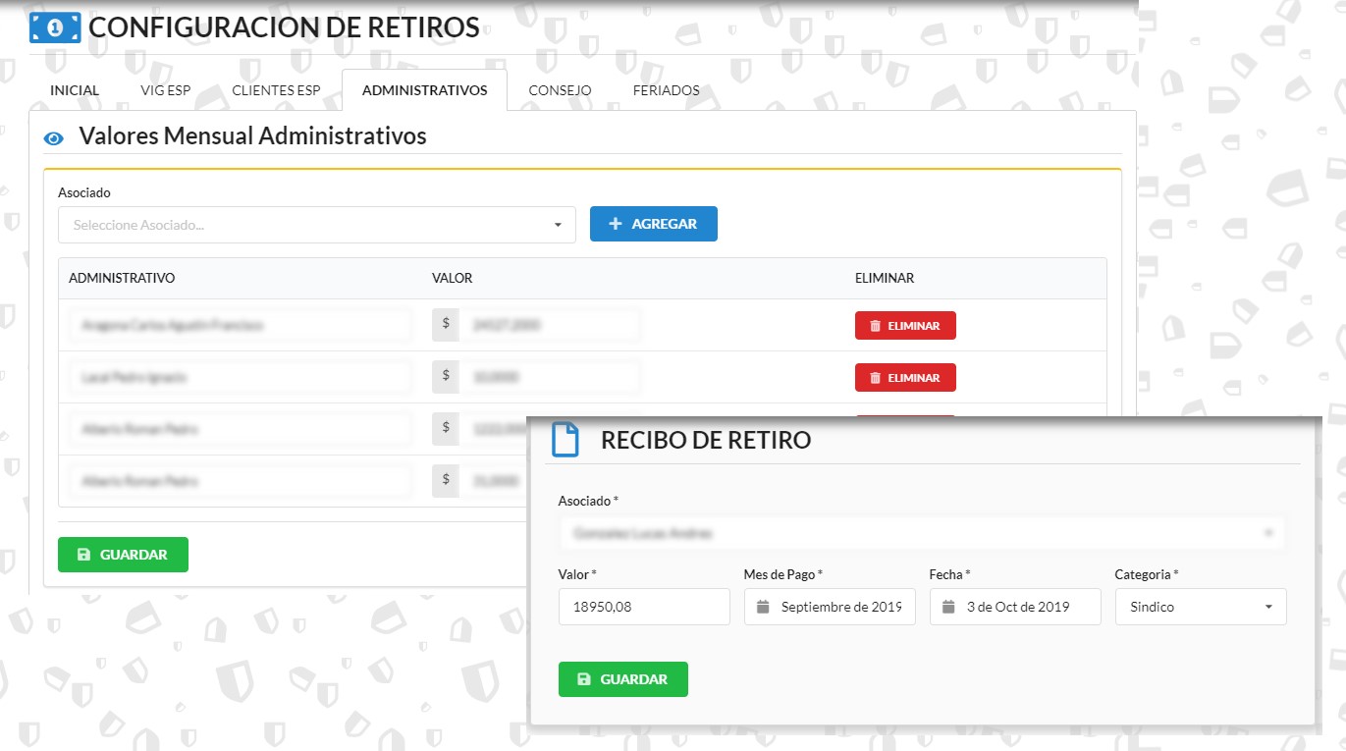Click the clear X in receipt Asociado field

pyautogui.click(x=1268, y=533)
